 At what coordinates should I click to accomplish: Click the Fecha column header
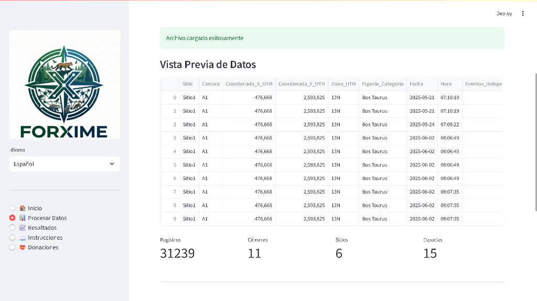point(416,84)
